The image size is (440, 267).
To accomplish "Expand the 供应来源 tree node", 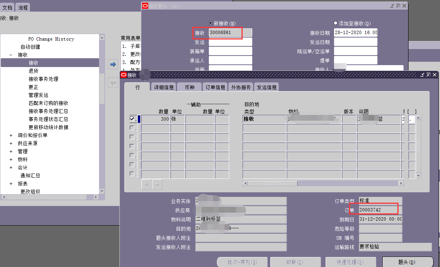I will point(11,143).
